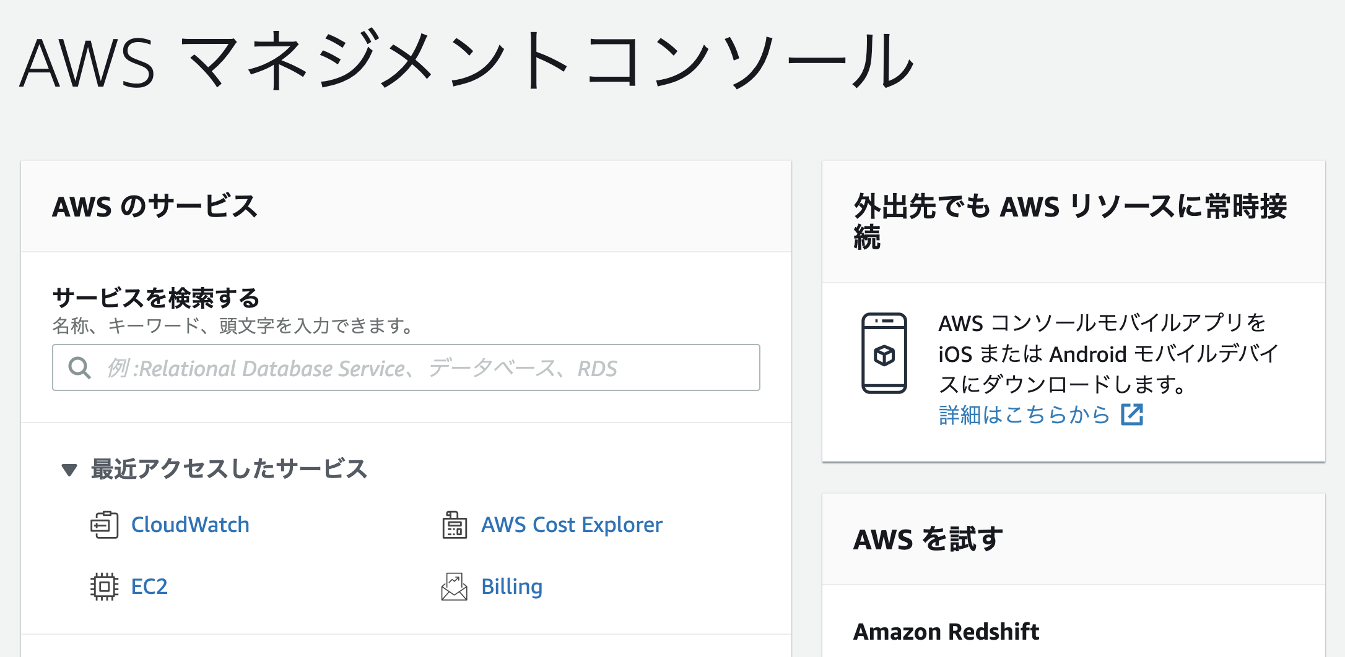Click the Billing envelope icon

tap(455, 586)
